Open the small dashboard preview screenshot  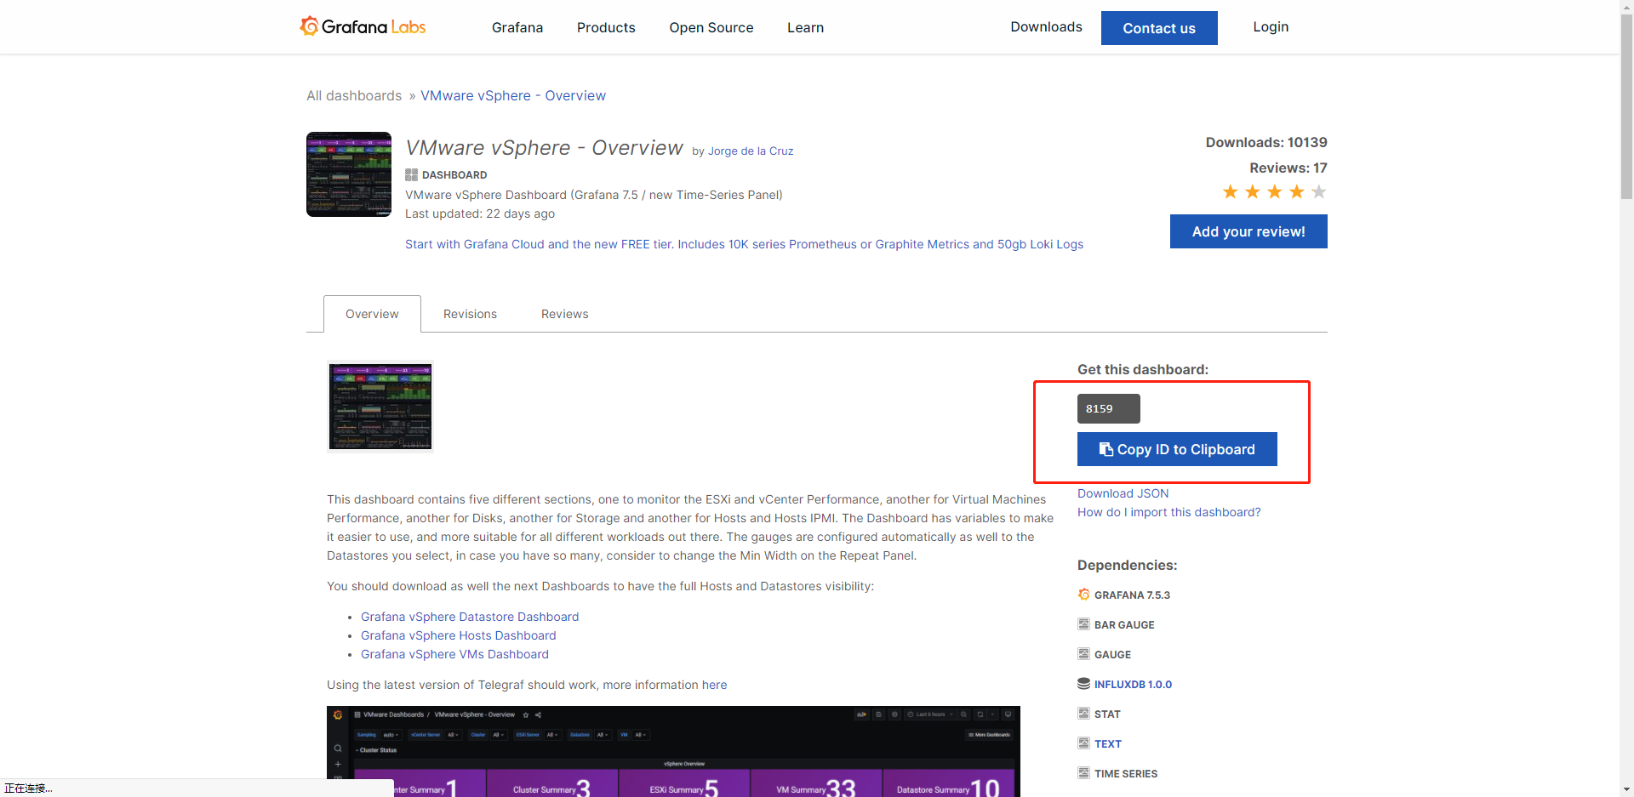click(x=380, y=407)
